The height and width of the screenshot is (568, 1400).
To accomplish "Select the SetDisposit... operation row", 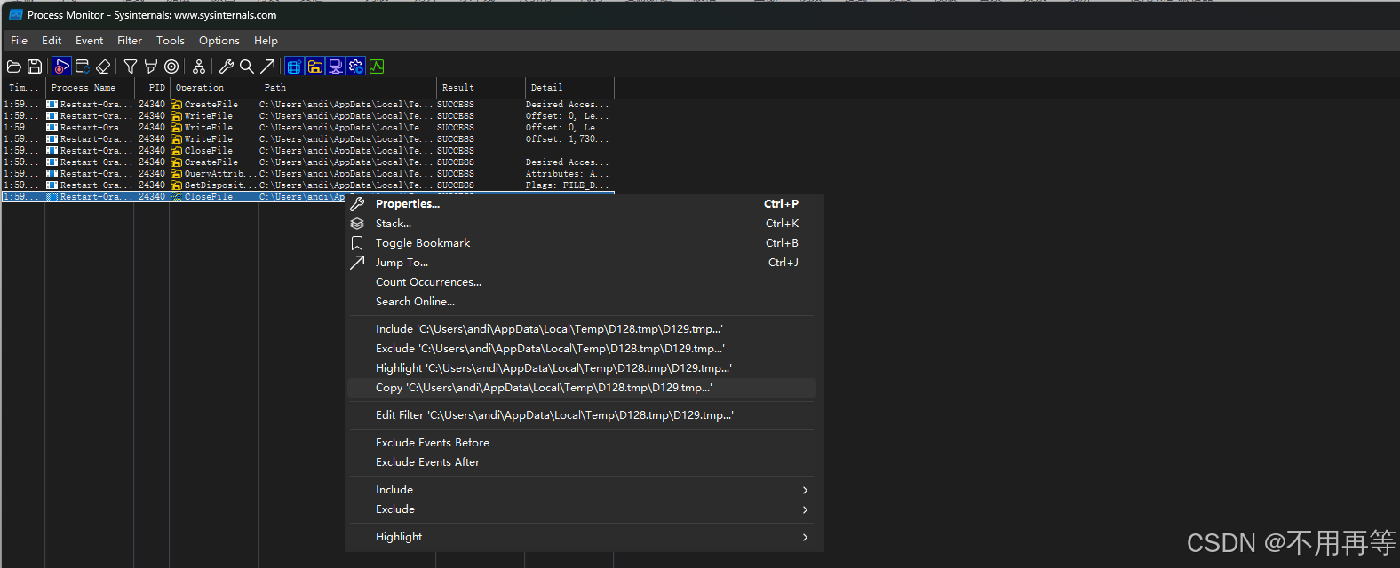I will coord(307,185).
